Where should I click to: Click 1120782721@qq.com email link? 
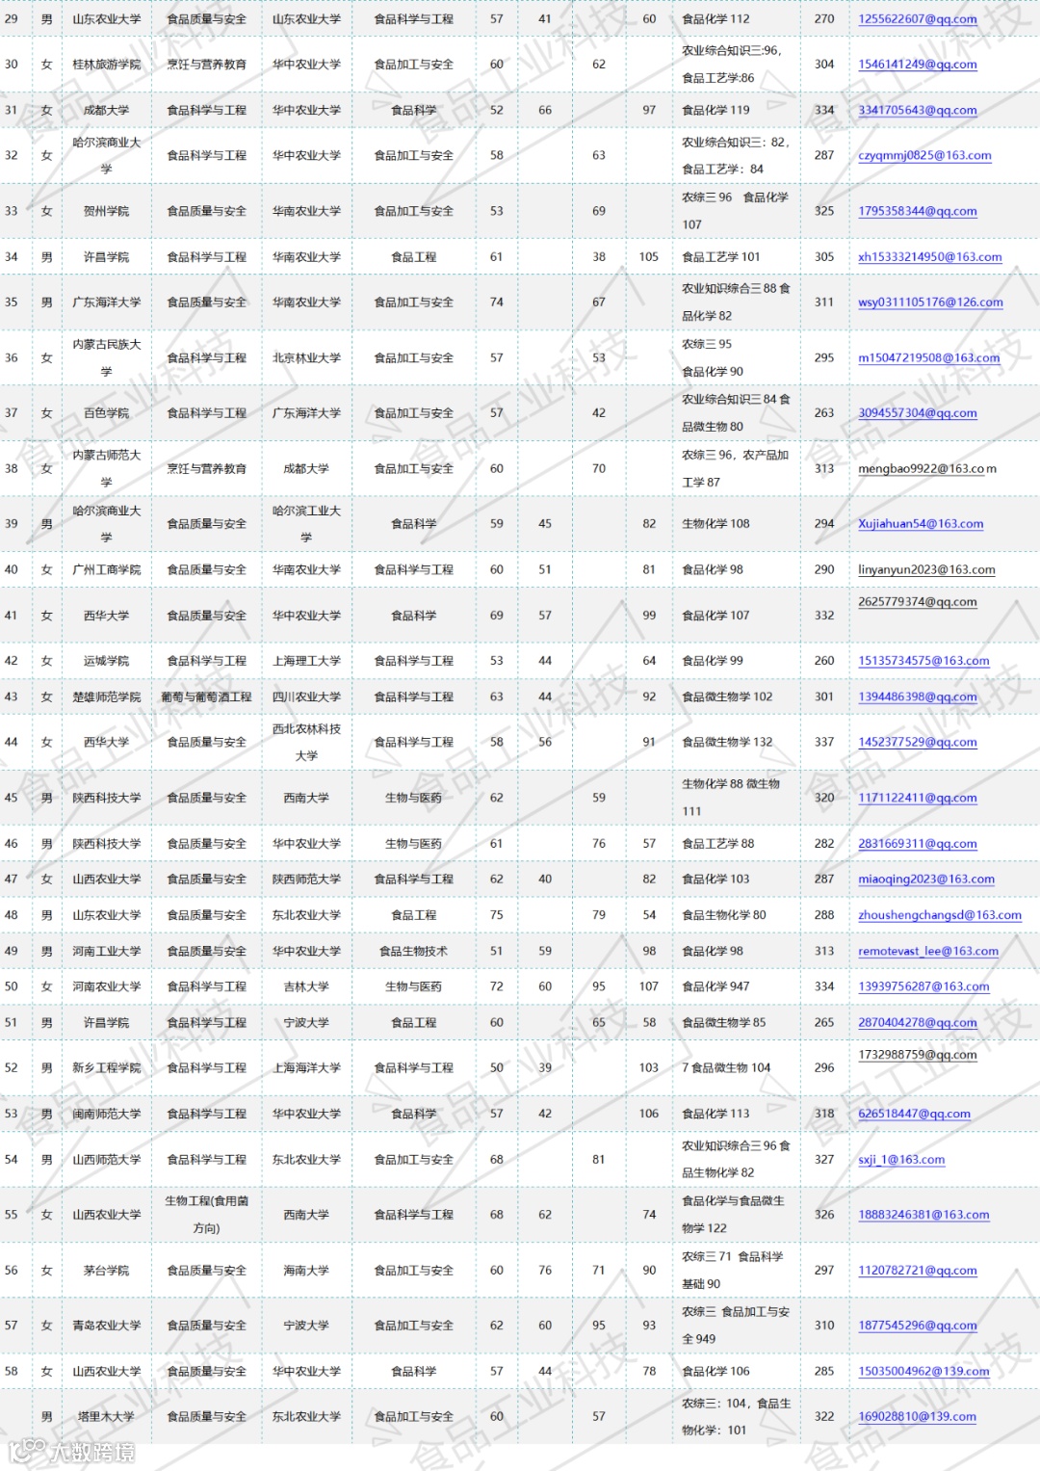917,1271
